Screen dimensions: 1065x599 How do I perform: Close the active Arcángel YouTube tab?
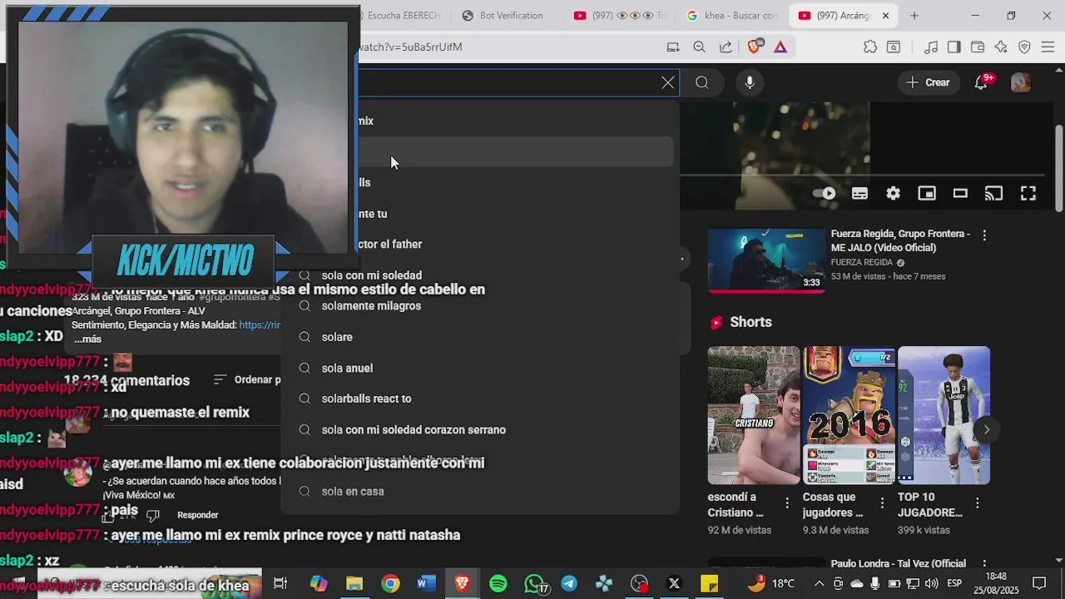pos(885,15)
